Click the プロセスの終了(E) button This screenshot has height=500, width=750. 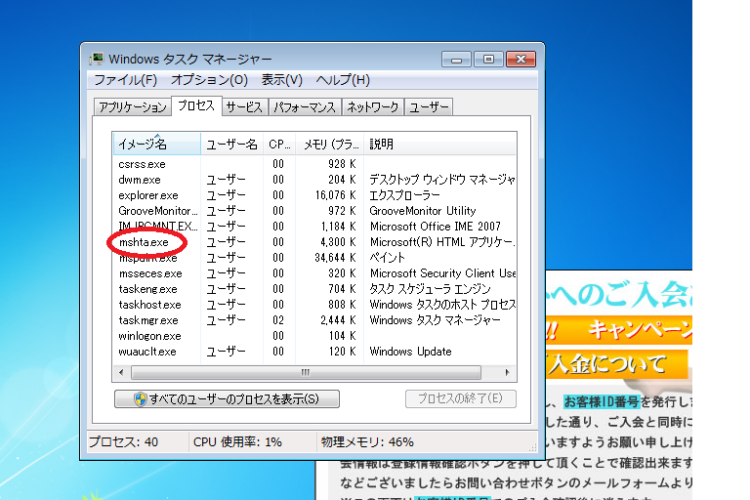click(x=461, y=399)
